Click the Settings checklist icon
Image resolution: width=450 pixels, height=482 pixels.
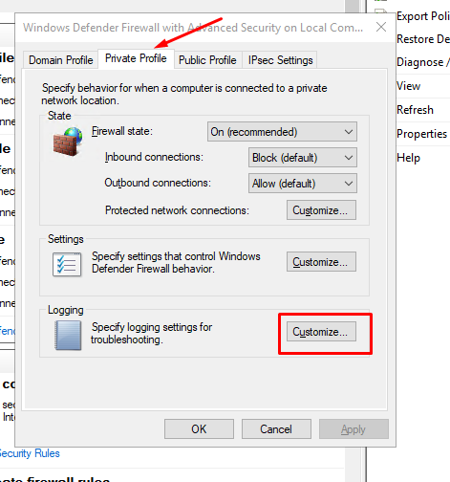coord(67,264)
